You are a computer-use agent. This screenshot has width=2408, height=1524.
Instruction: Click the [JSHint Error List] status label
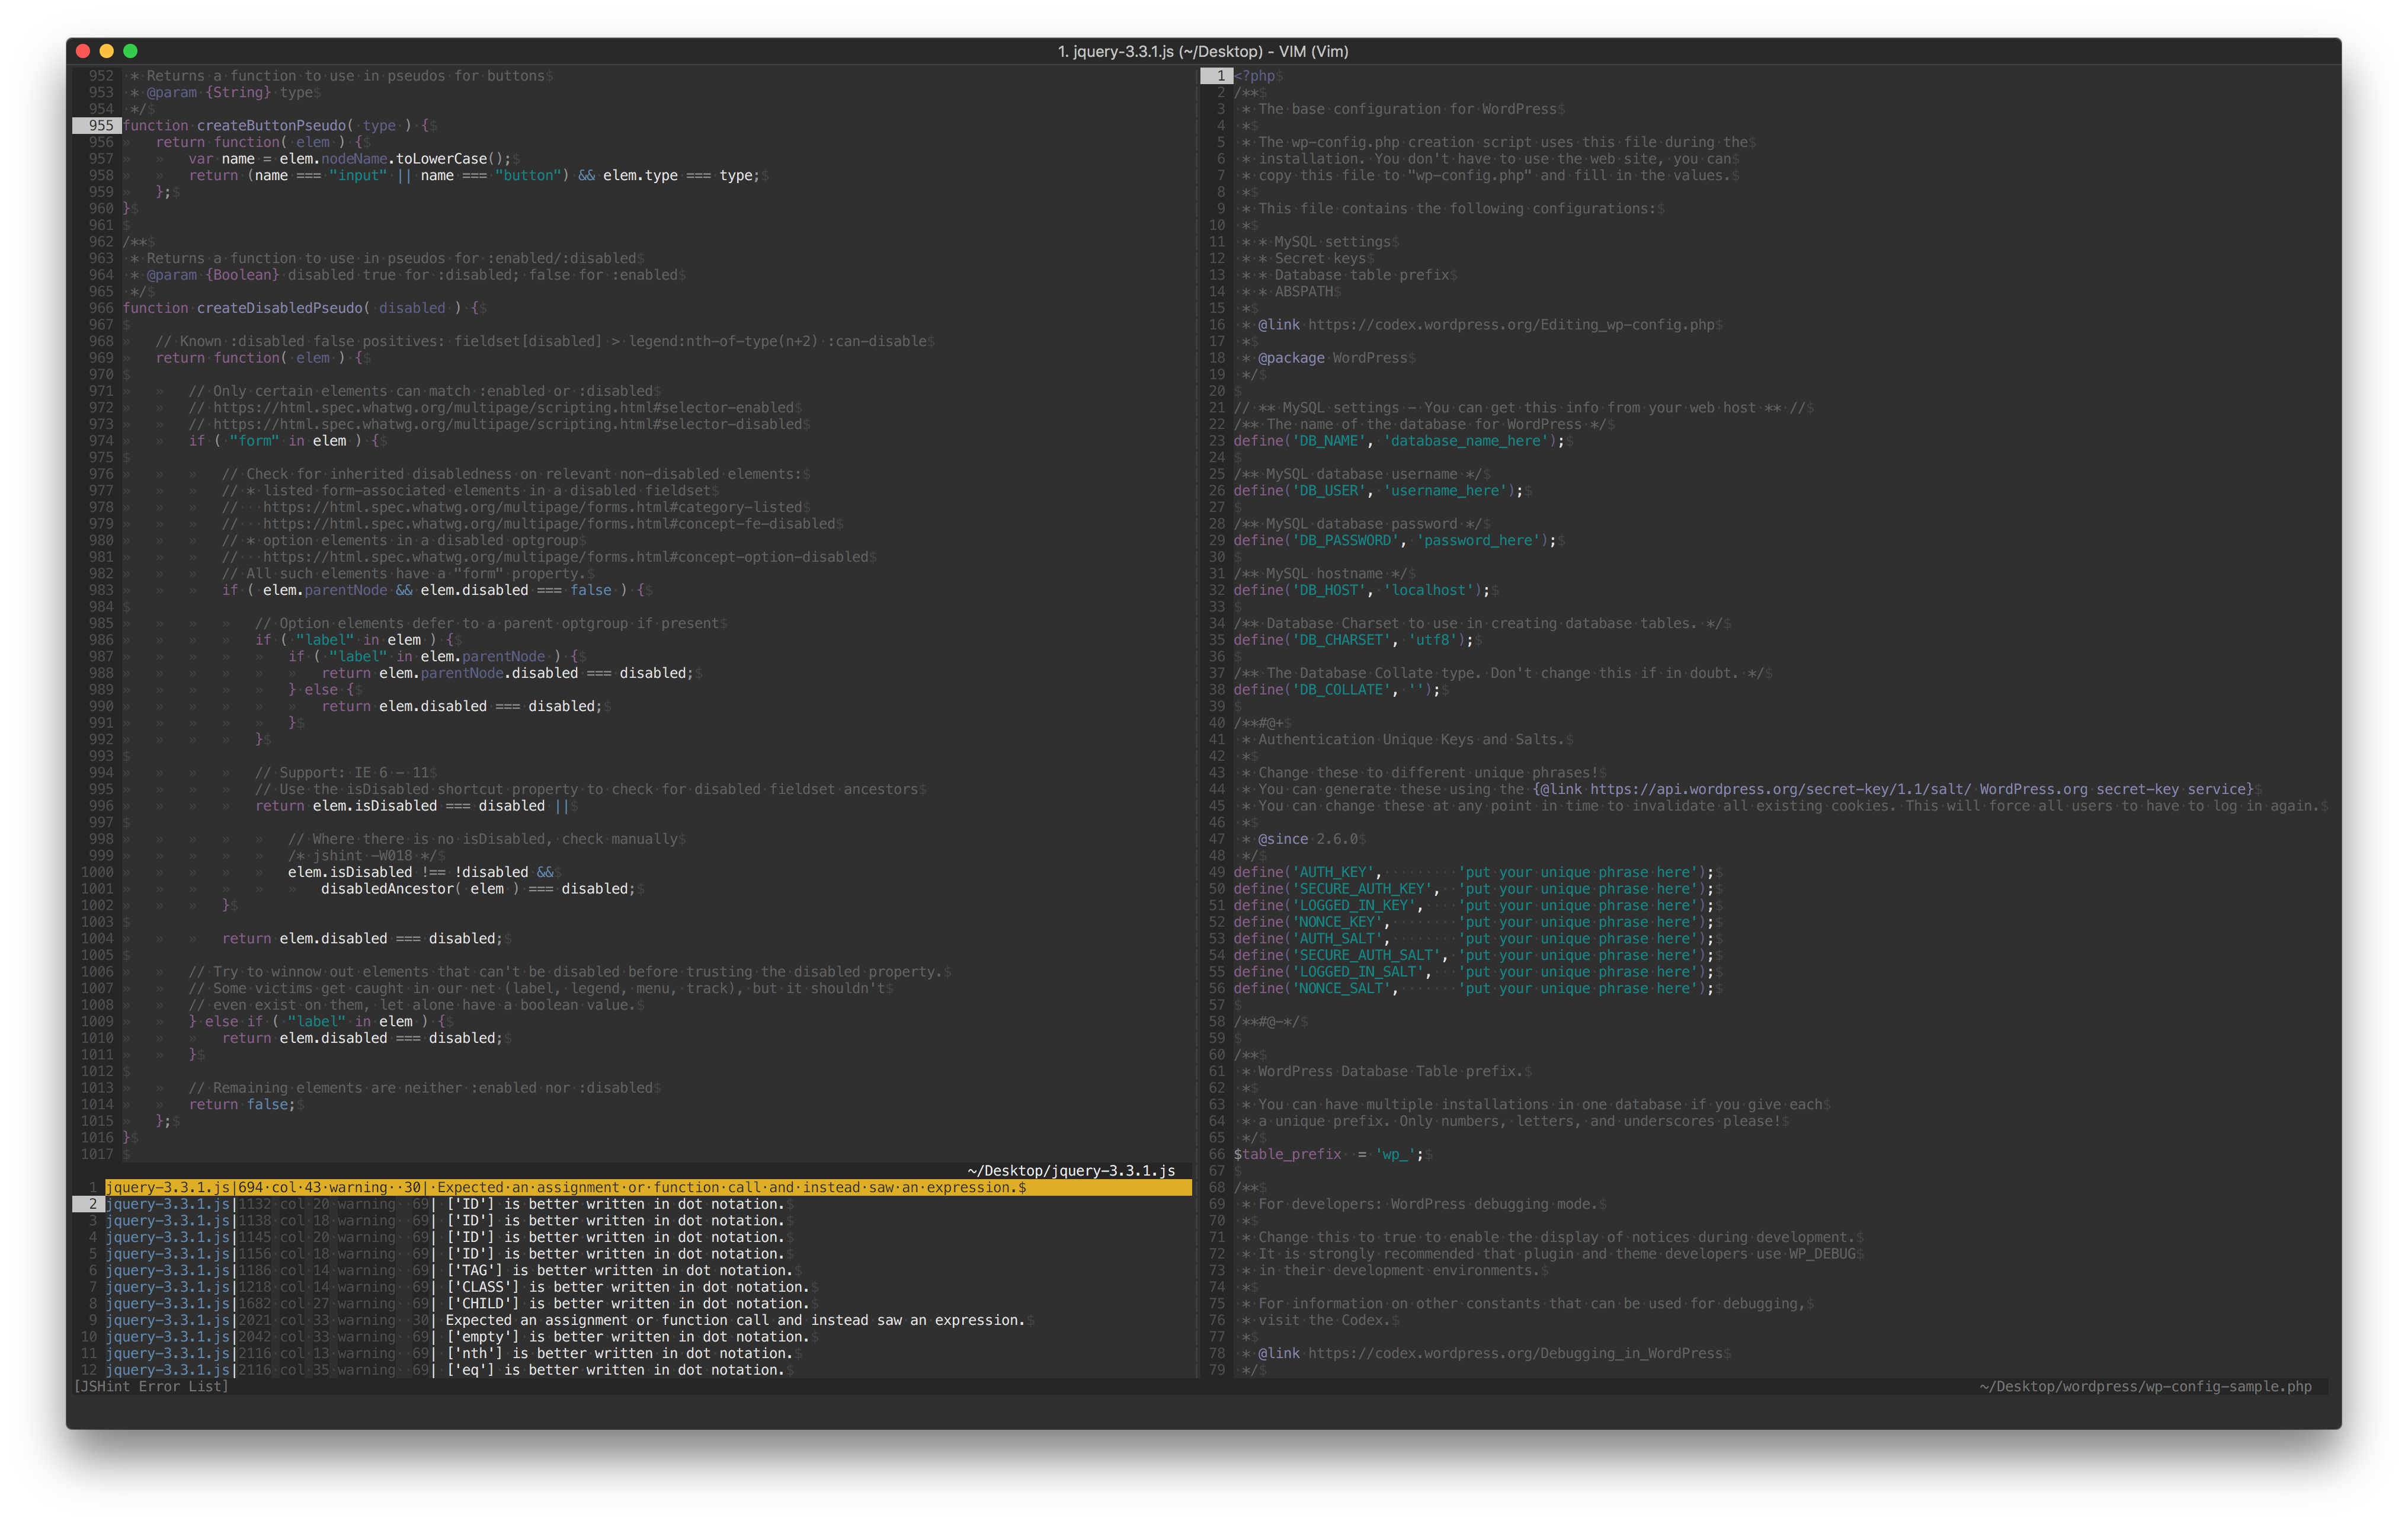pos(151,1386)
